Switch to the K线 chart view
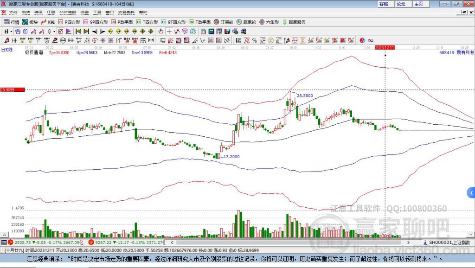475x268 pixels. click(48, 22)
